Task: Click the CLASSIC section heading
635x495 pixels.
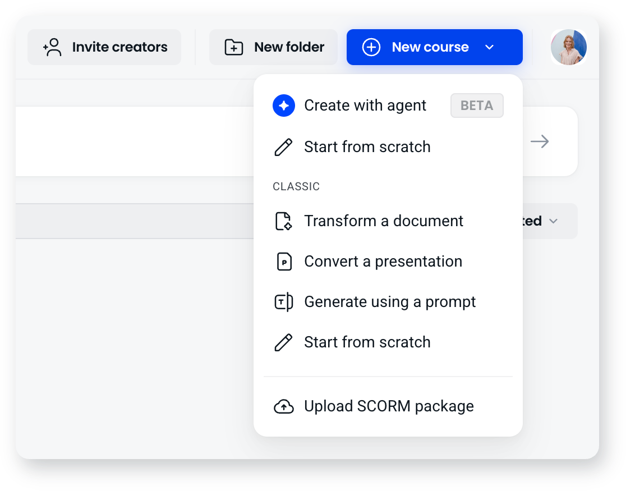Action: [x=296, y=186]
